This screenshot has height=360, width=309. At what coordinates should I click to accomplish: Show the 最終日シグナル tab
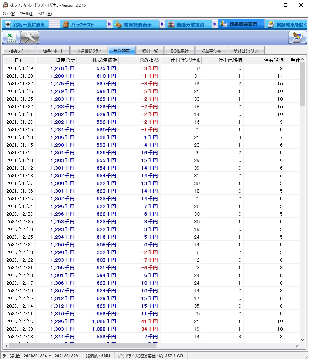(x=246, y=51)
